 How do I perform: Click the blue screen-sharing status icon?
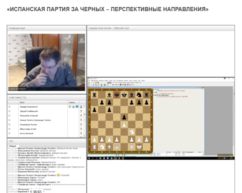(77, 107)
